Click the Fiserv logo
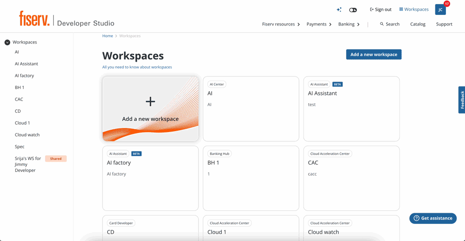 click(34, 19)
